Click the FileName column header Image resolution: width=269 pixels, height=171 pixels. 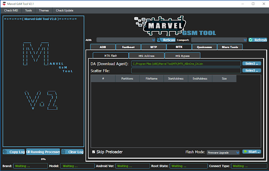151,78
